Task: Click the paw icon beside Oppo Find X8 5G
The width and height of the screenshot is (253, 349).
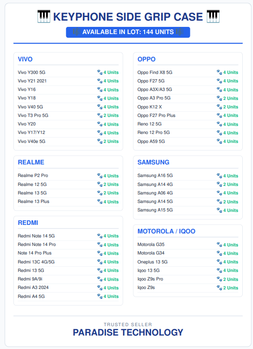Action: (219, 72)
